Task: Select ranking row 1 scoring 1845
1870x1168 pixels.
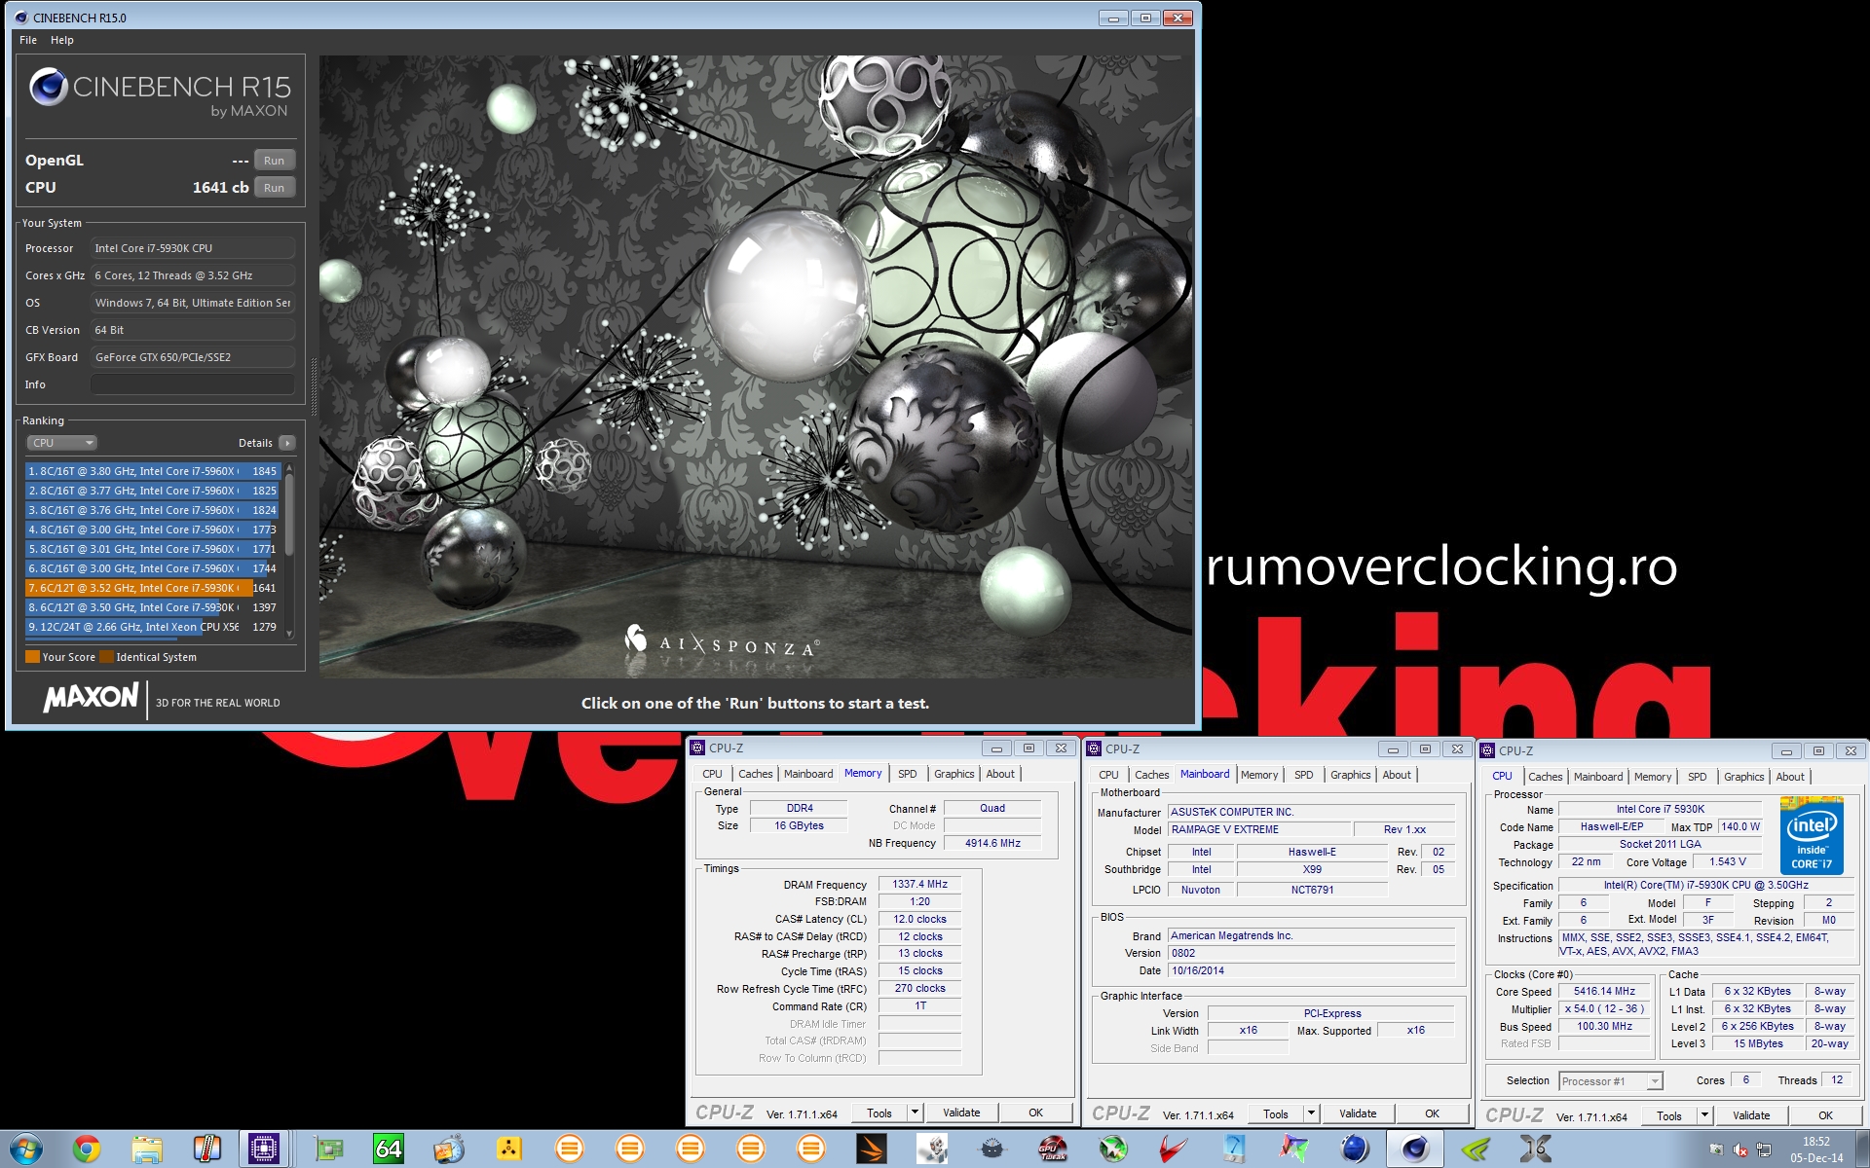Action: [x=153, y=471]
